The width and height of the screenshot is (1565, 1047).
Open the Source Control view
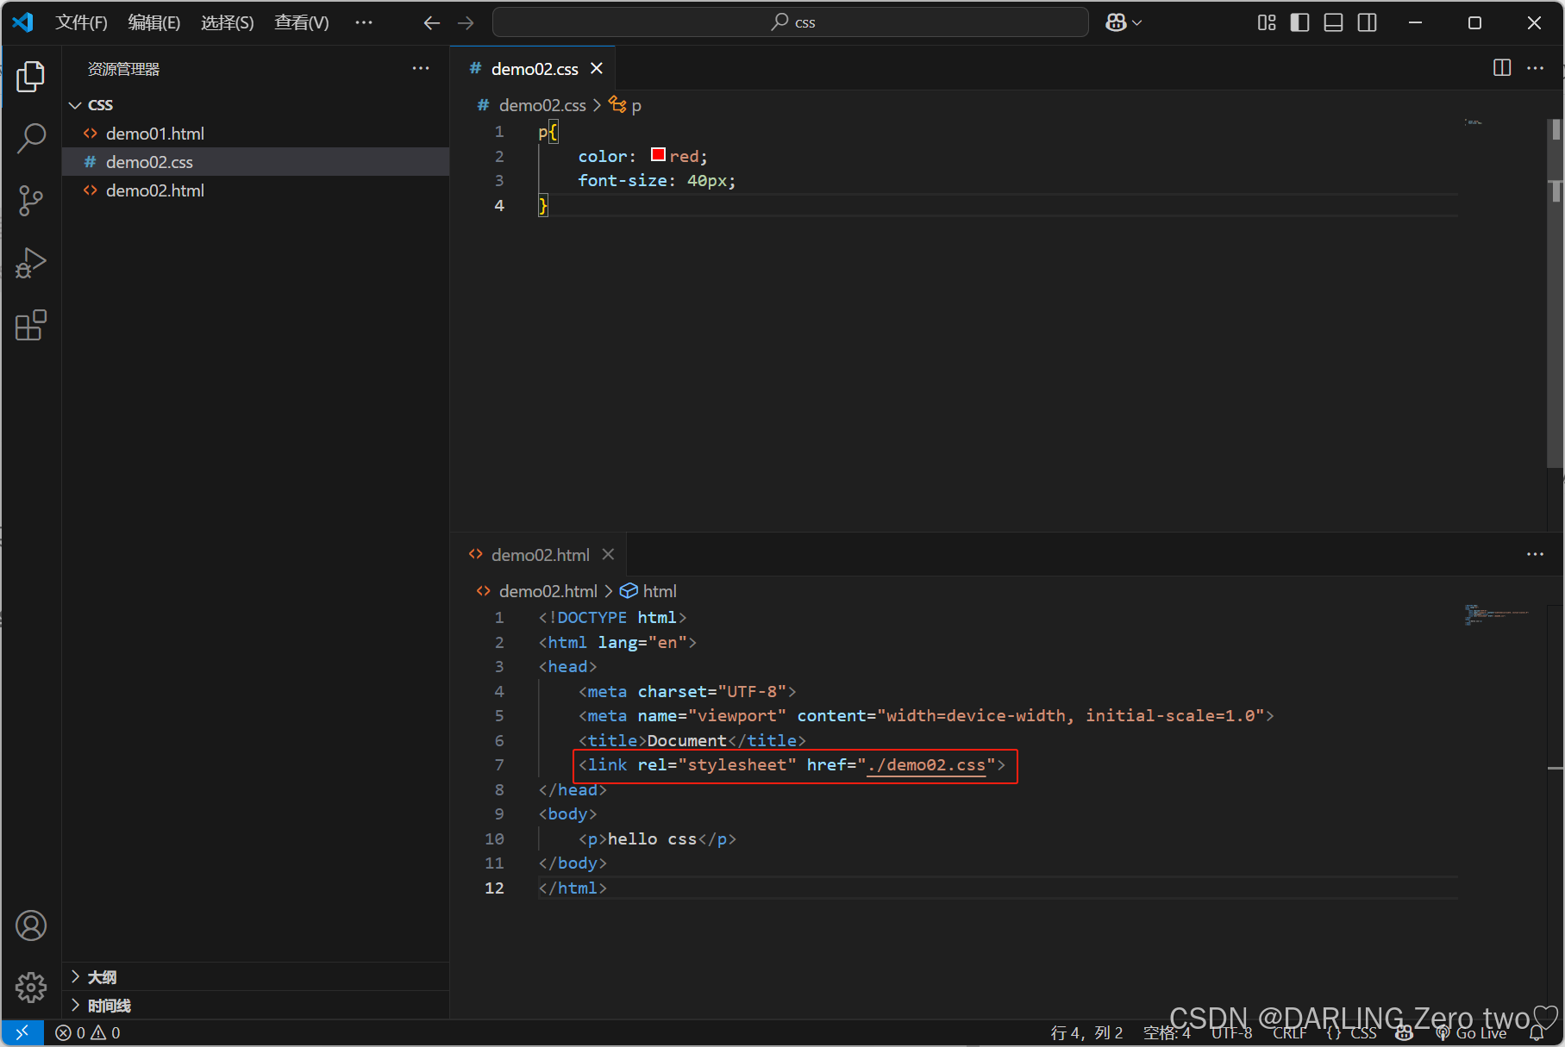(x=31, y=200)
